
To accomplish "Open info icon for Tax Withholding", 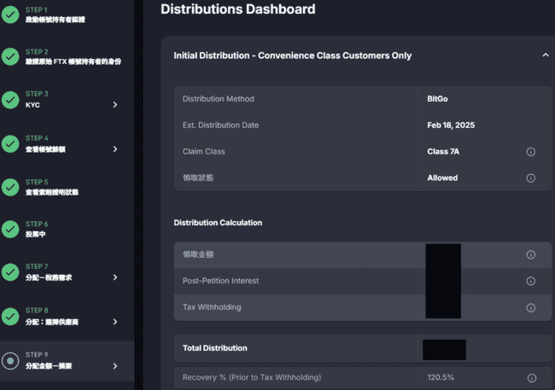I will click(x=530, y=308).
